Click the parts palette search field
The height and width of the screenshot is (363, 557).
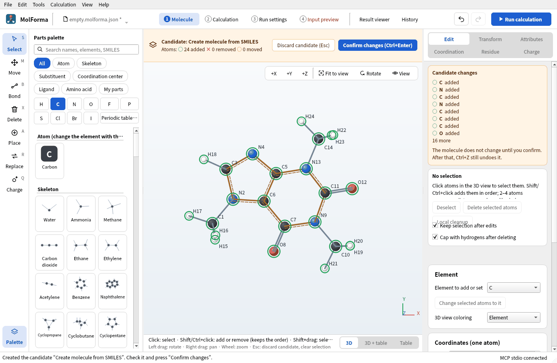[x=86, y=50]
